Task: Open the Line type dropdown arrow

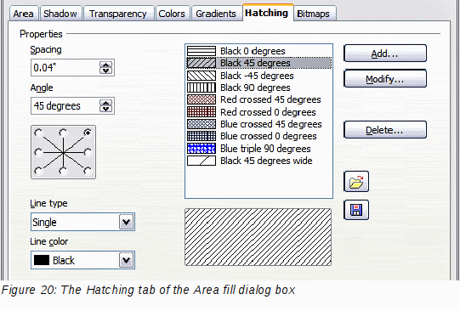Action: coord(127,222)
